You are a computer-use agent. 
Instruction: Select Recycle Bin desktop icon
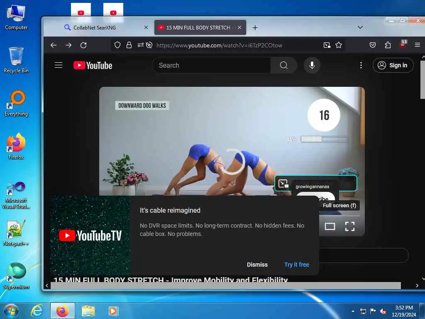16,60
